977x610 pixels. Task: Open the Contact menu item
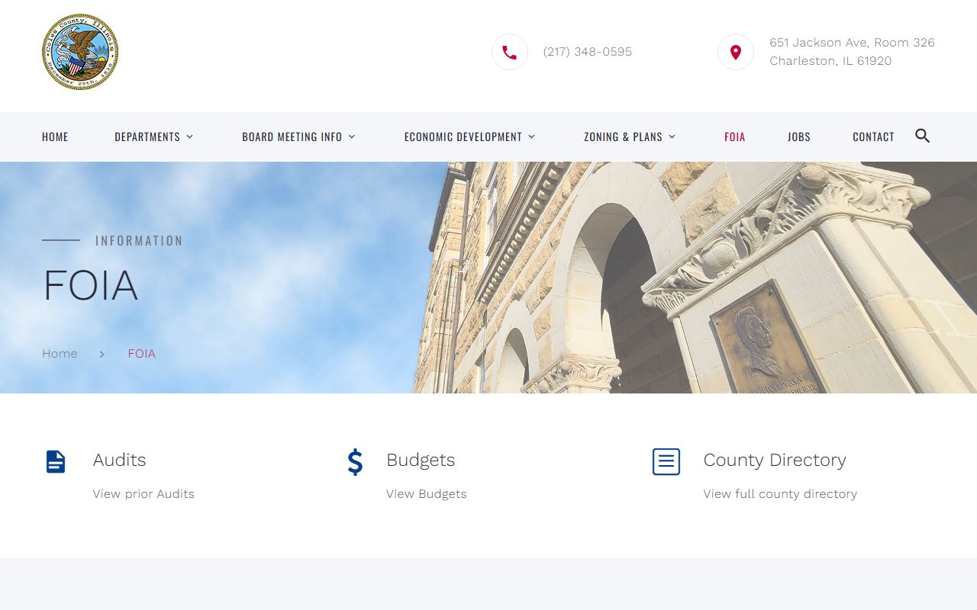[x=873, y=136]
